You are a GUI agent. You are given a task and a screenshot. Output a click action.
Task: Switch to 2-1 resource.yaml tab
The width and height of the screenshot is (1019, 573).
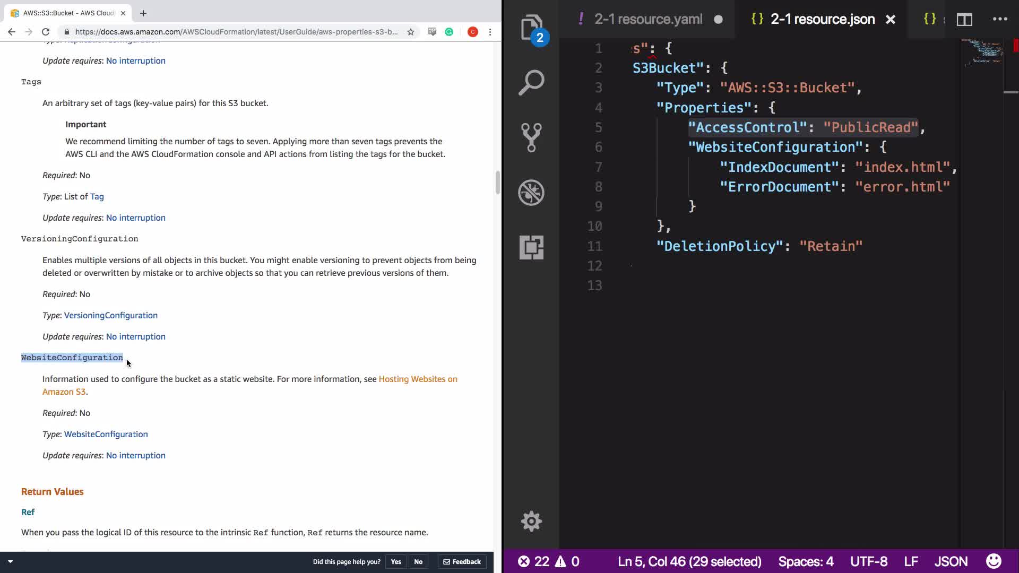tap(648, 19)
